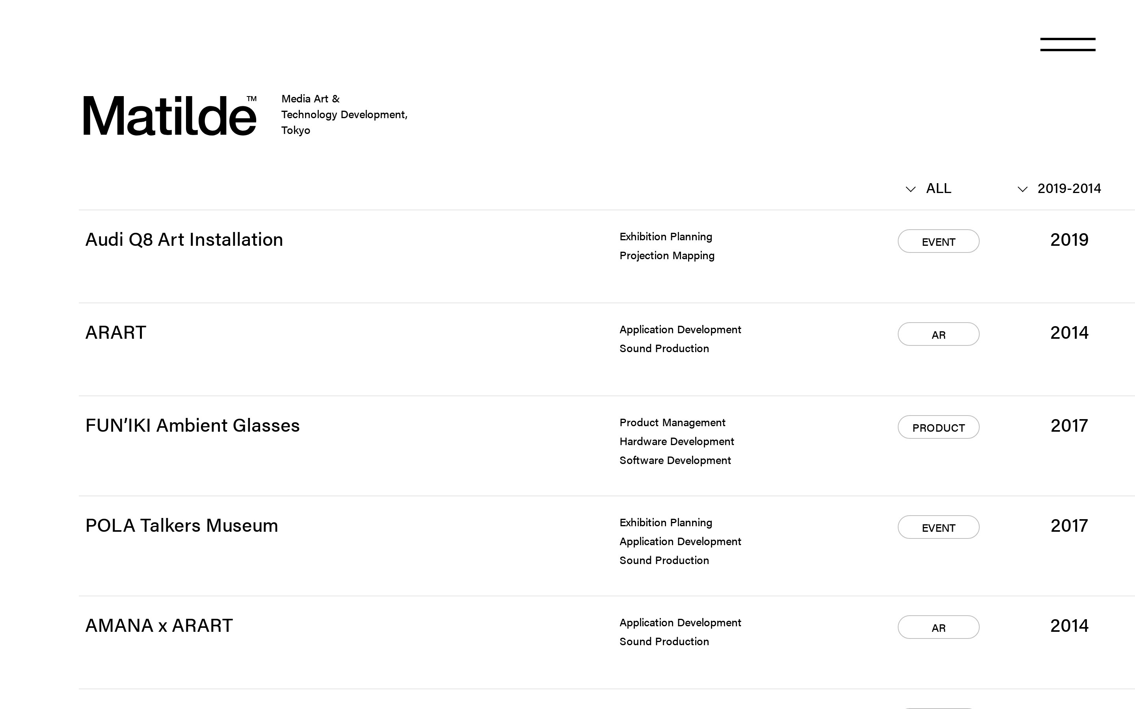
Task: Open the Audi Q8 Art Installation project
Action: tap(184, 239)
